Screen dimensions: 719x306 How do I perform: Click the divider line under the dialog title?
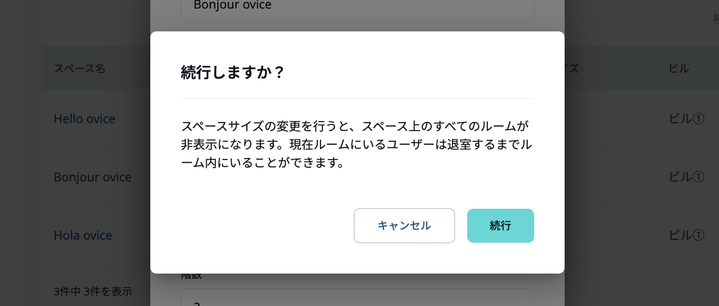[x=357, y=98]
